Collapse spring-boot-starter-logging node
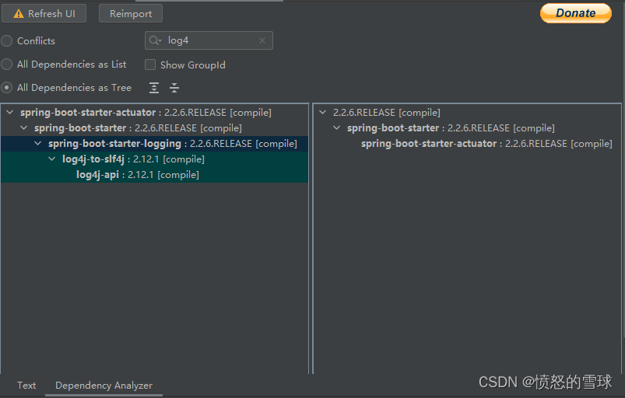This screenshot has height=398, width=625. pyautogui.click(x=38, y=143)
